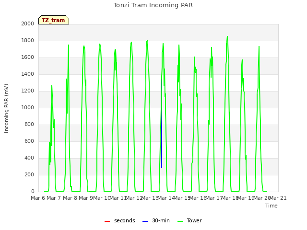Click the 1400 y-axis tick label

28,74
